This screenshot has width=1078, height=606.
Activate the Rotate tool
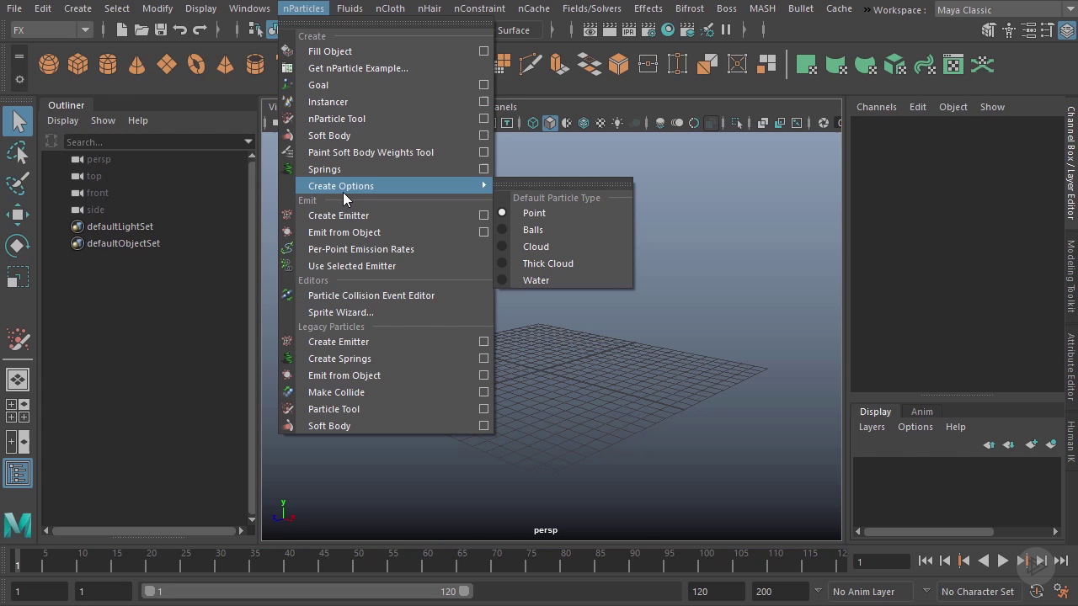pyautogui.click(x=18, y=246)
